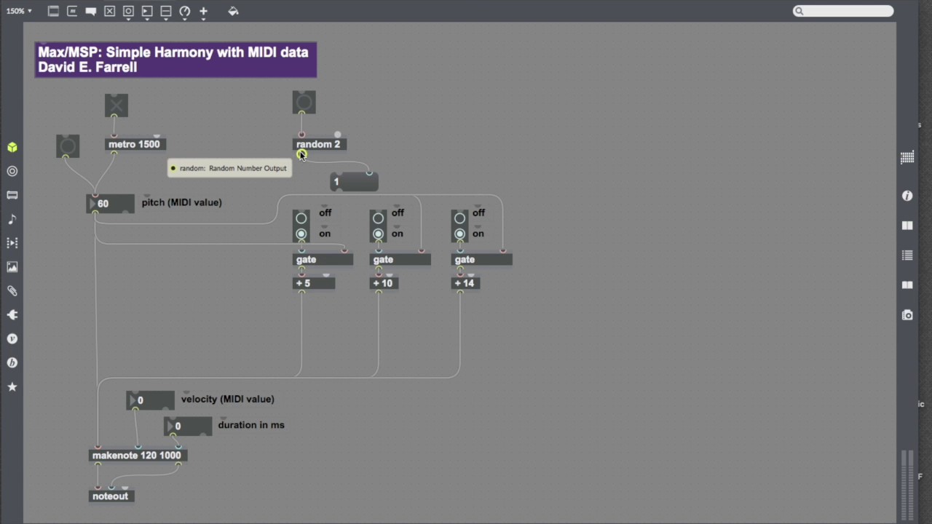Click the concentric circle sidebar icon
932x524 pixels.
(x=12, y=171)
